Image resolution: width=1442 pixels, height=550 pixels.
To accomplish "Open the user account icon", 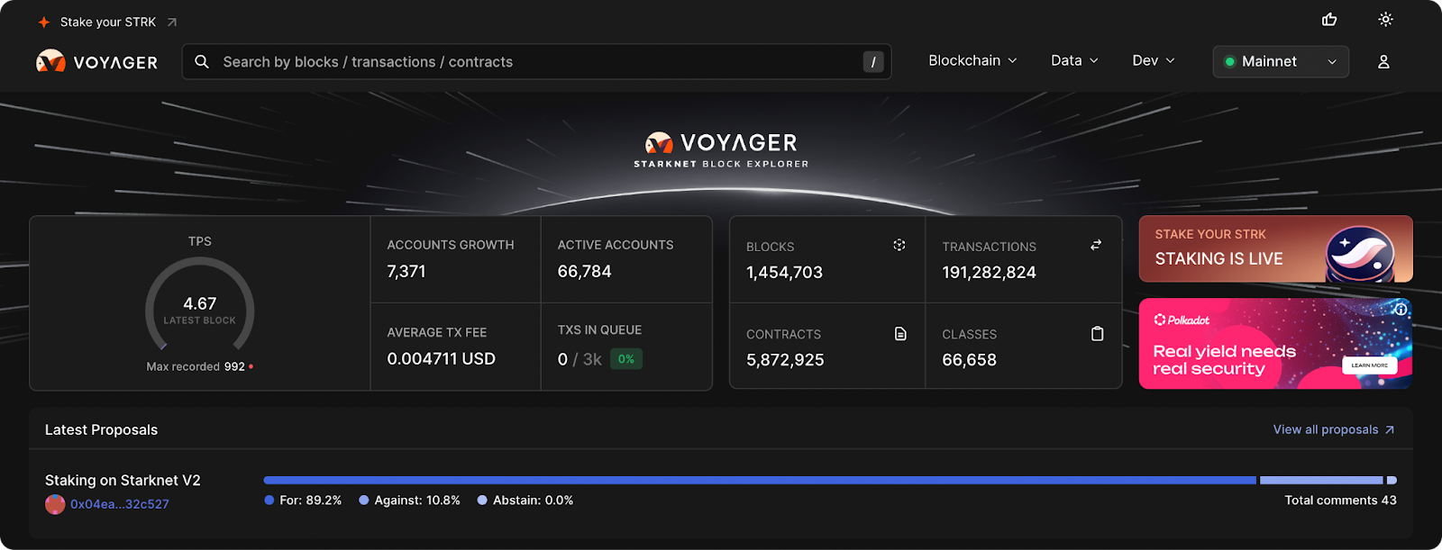I will pos(1383,62).
